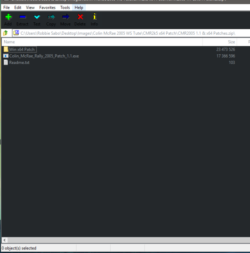The height and width of the screenshot is (253, 250).
Task: Click the Copy toolbar icon
Action: coord(51,17)
